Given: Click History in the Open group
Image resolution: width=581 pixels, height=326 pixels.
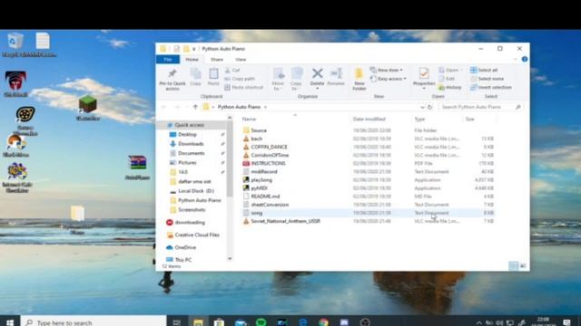Looking at the screenshot, I should tap(450, 87).
